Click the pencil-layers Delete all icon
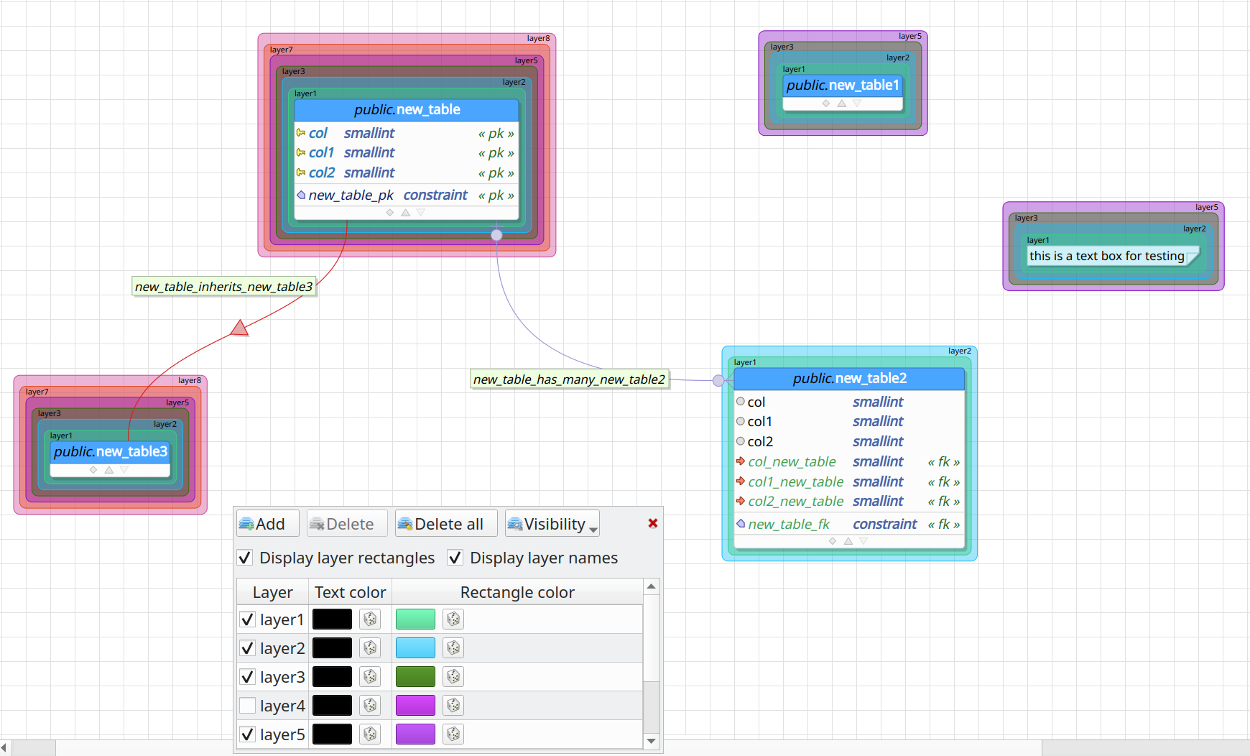 pyautogui.click(x=405, y=523)
